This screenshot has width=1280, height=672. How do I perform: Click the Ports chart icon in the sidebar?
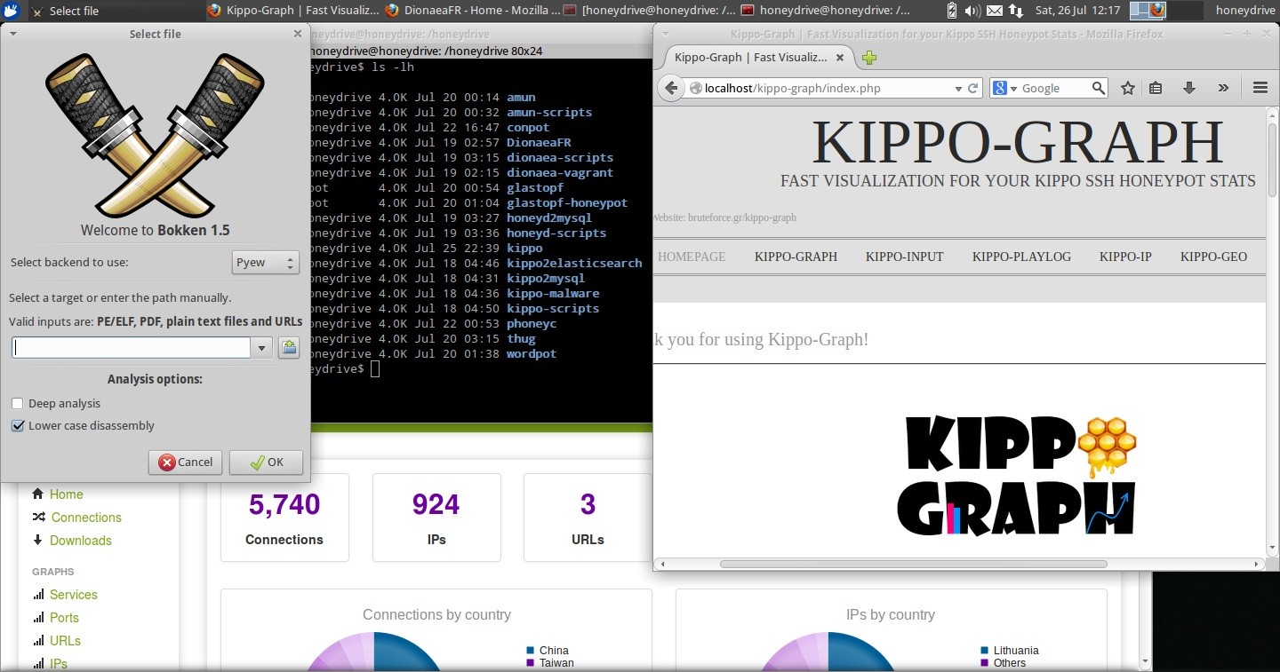[x=38, y=618]
